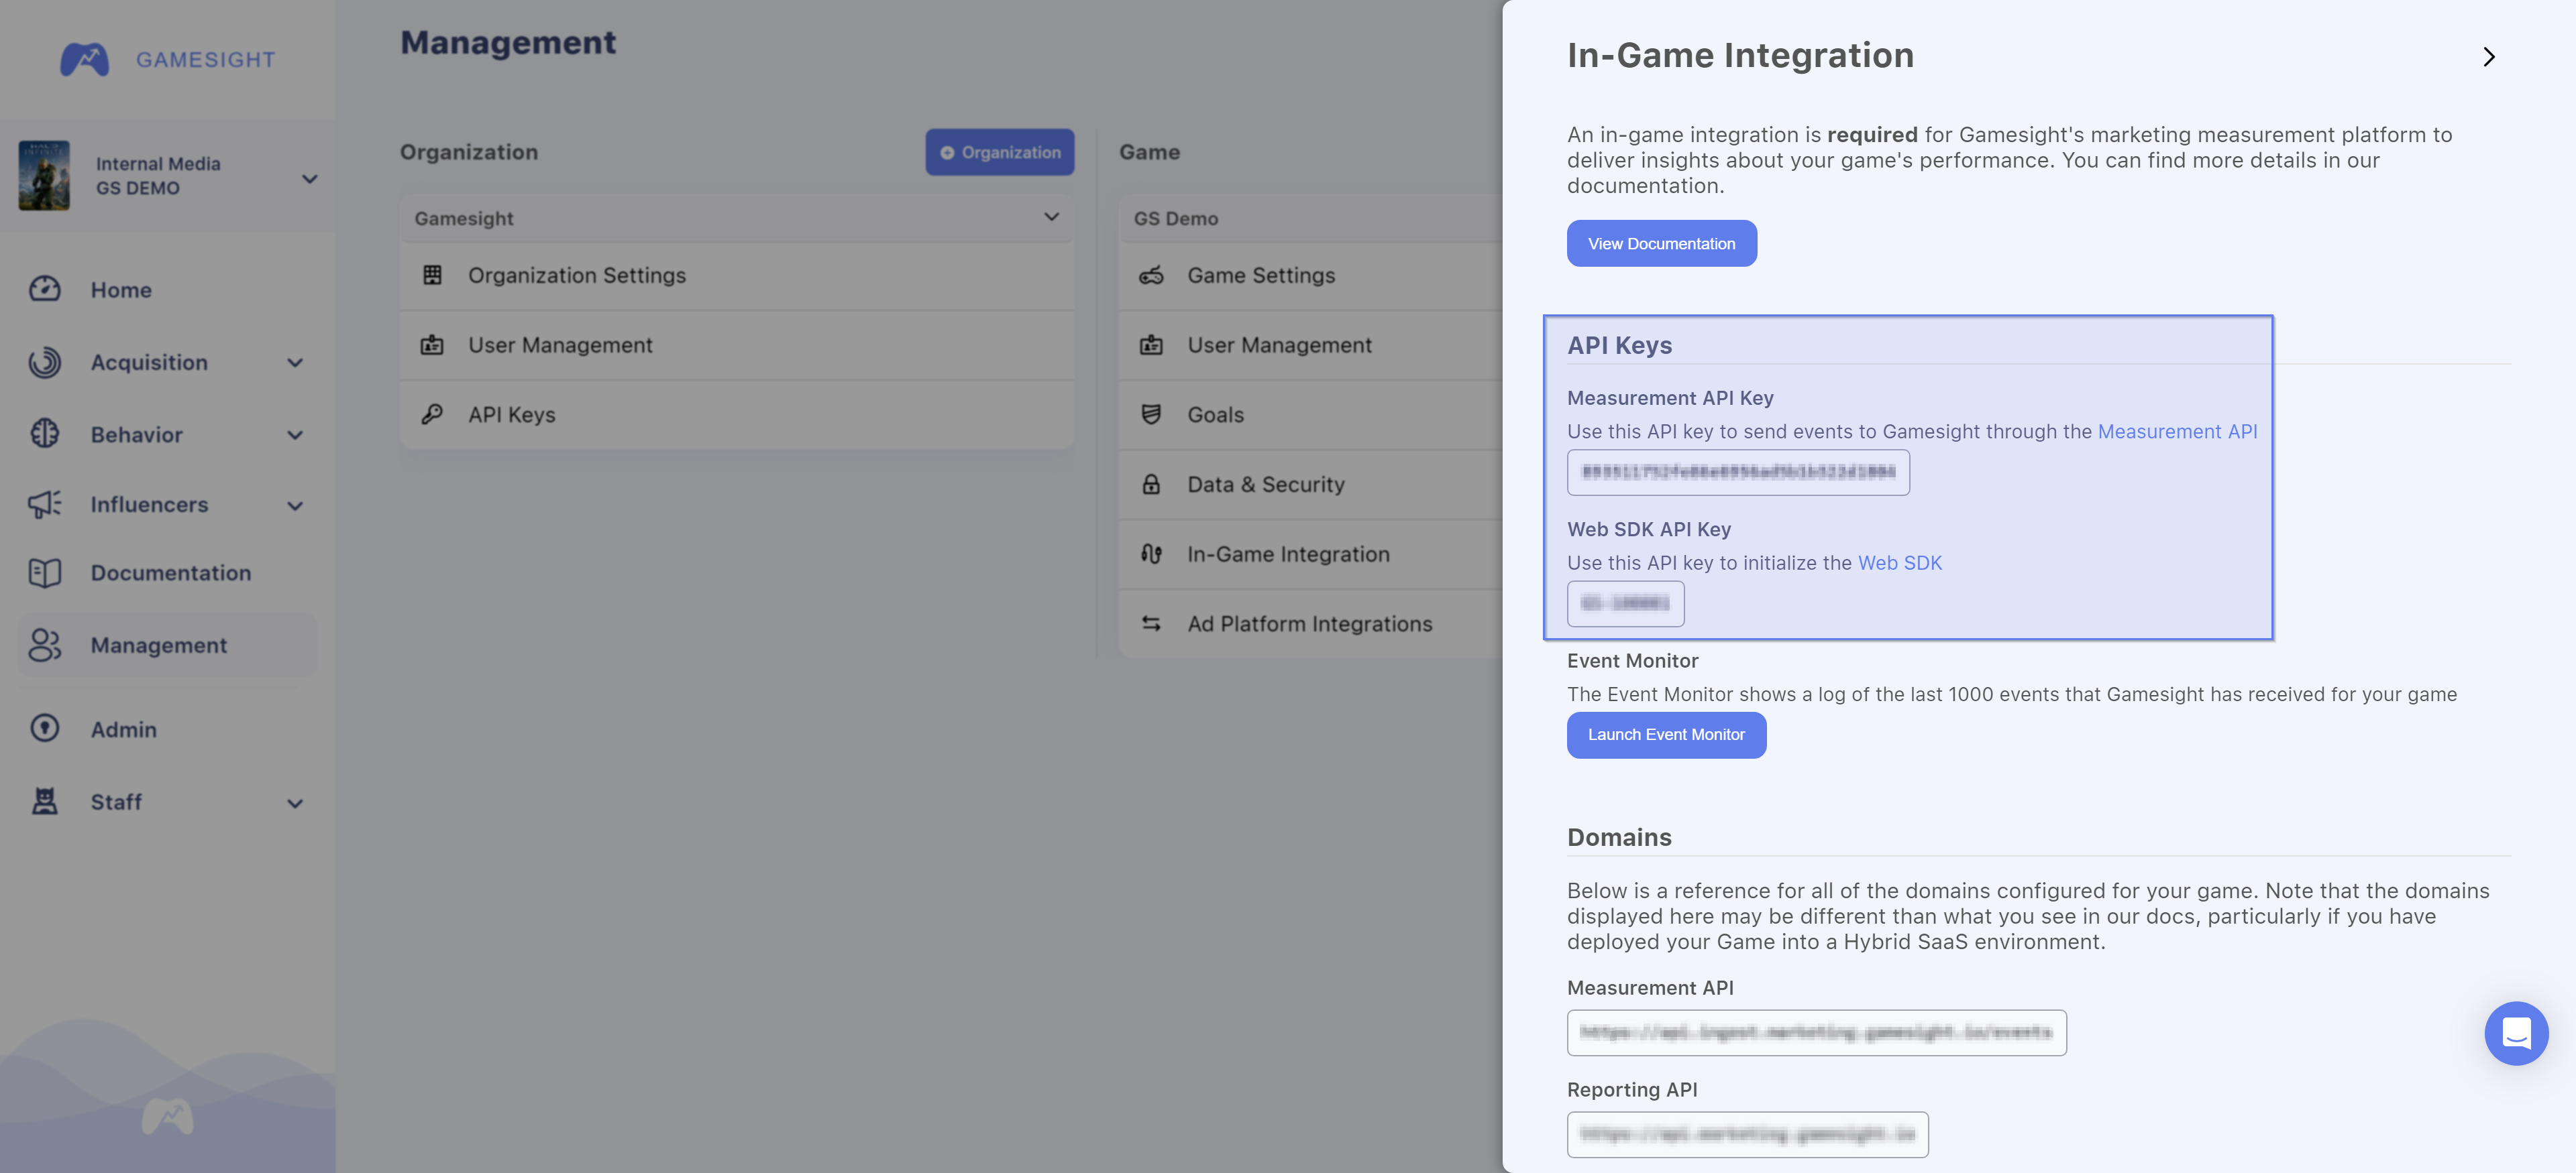The height and width of the screenshot is (1173, 2576).
Task: Expand the Behavior menu chevron
Action: (295, 434)
